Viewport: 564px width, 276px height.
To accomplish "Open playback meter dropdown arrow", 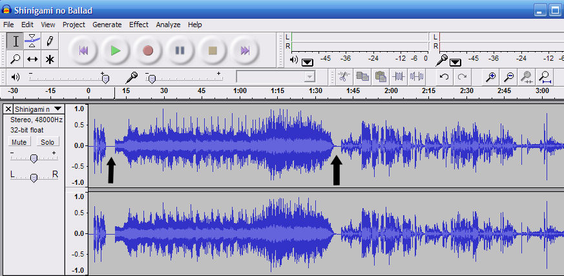I will tap(307, 63).
